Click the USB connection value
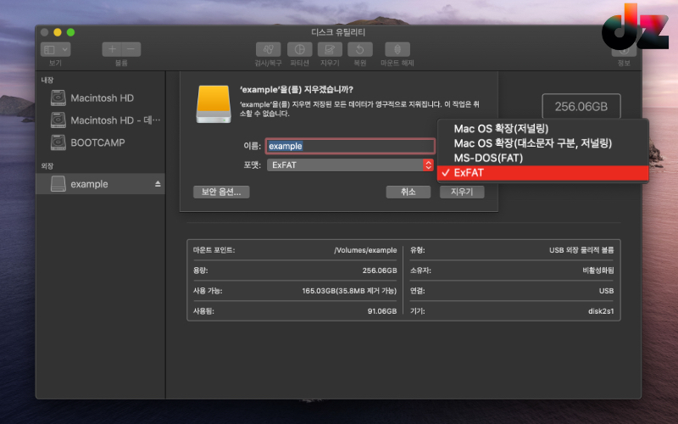This screenshot has width=678, height=424. pyautogui.click(x=606, y=291)
